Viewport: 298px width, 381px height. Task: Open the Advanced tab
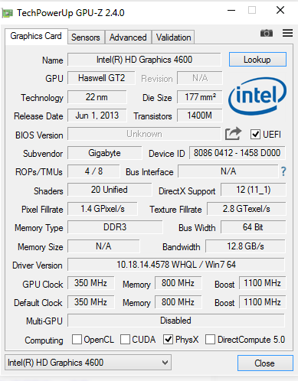128,37
